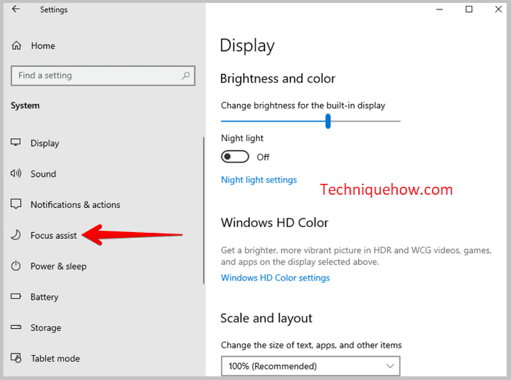
Task: Click the Tablet mode icon
Action: click(x=15, y=358)
